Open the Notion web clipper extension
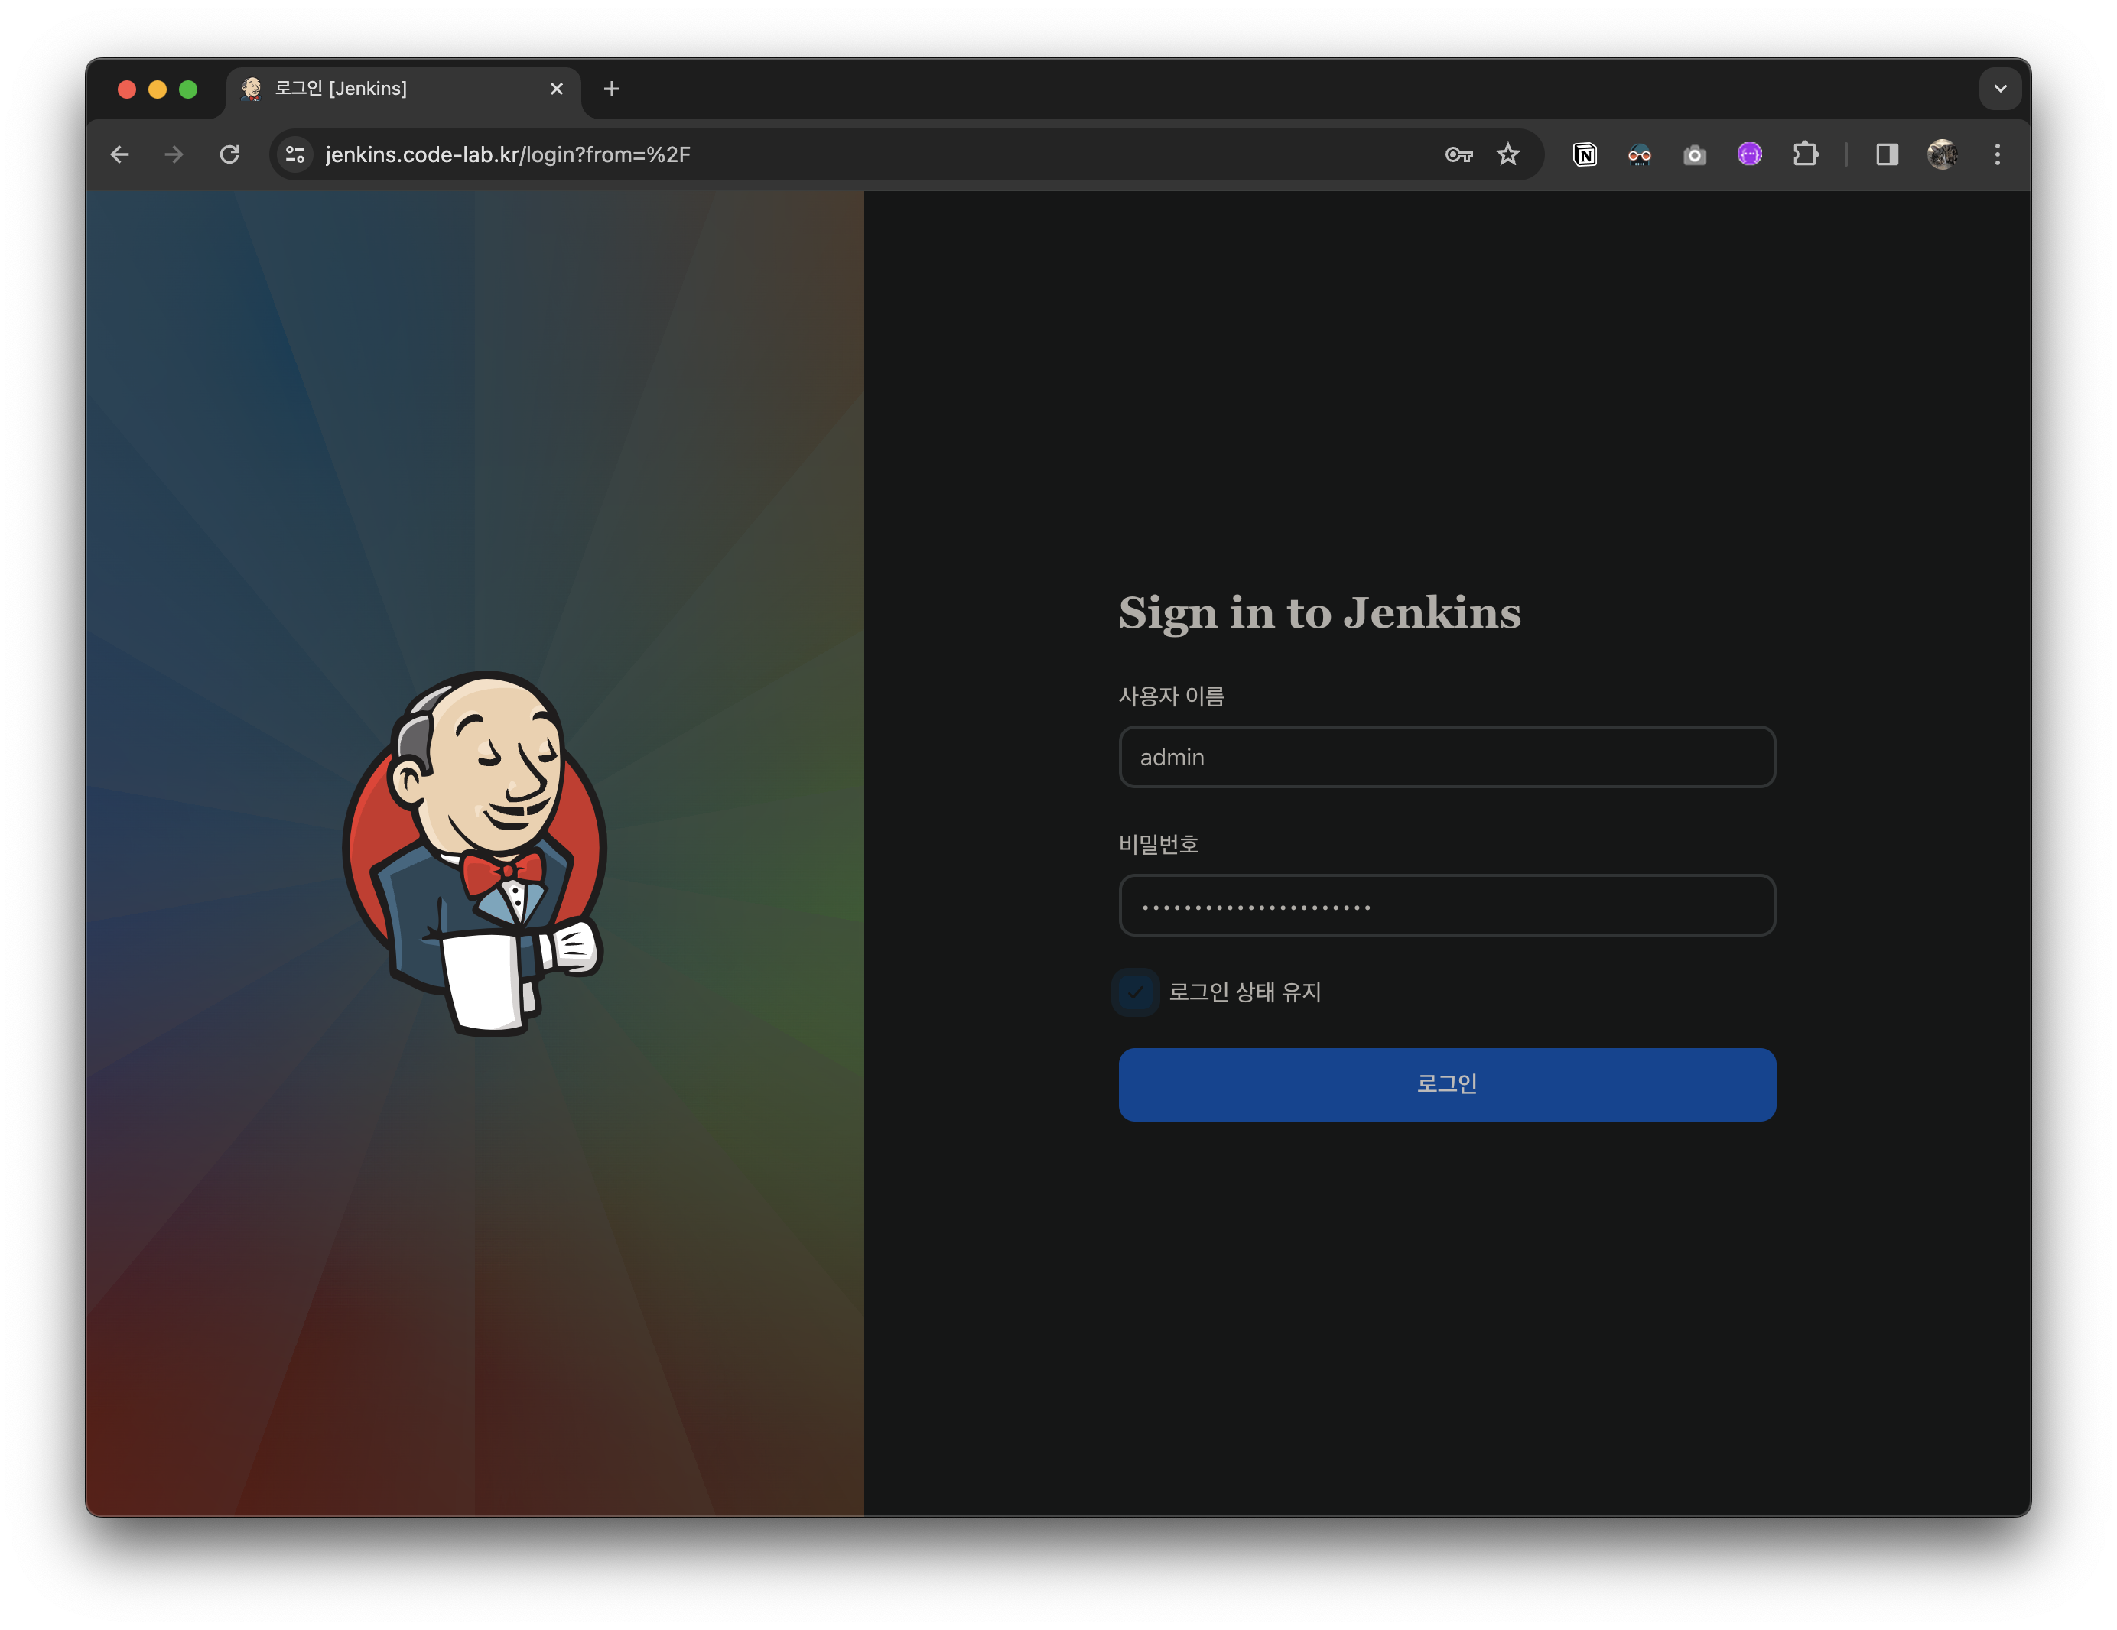The image size is (2117, 1630). coord(1585,155)
